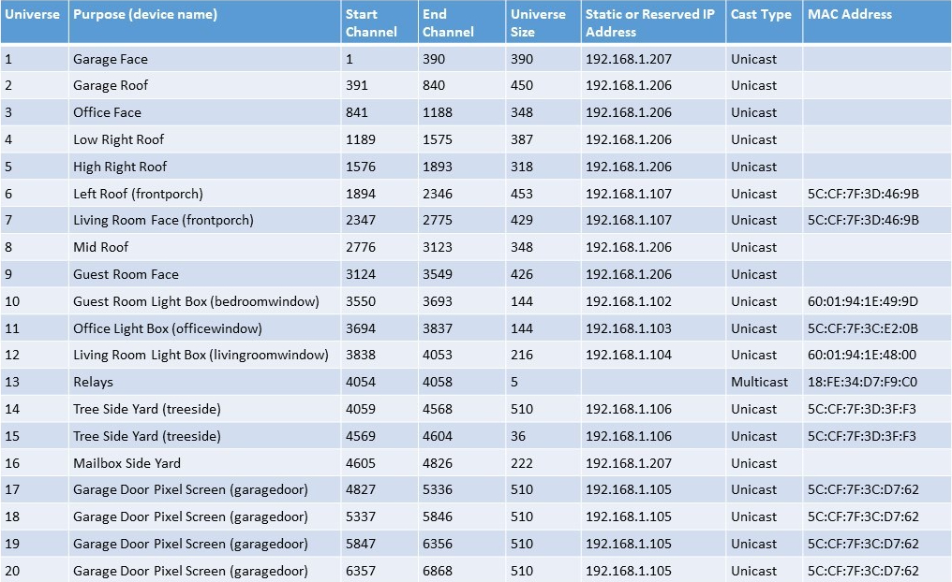Click the "Static or Reserved IP Address" header
The image size is (952, 582).
[x=650, y=23]
